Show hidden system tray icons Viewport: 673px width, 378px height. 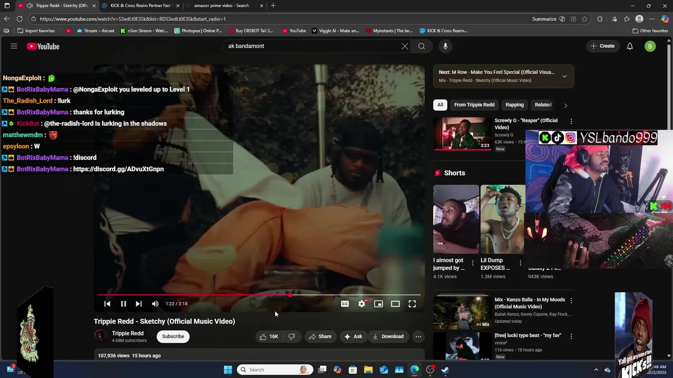[596, 370]
